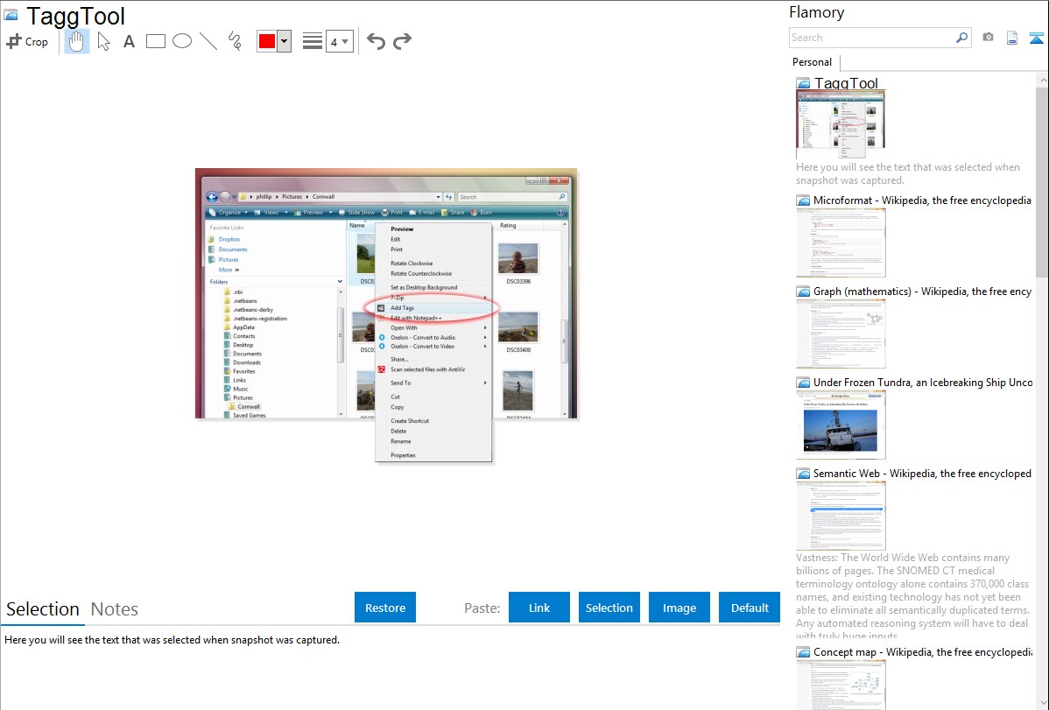This screenshot has width=1049, height=710.
Task: Choose the arrow pointer selection tool
Action: (103, 41)
